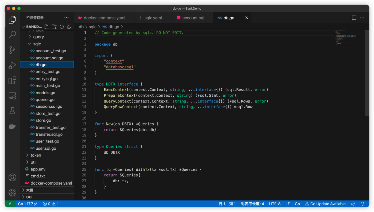Open store_test.go file
This screenshot has height=212, width=374.
coord(47,114)
